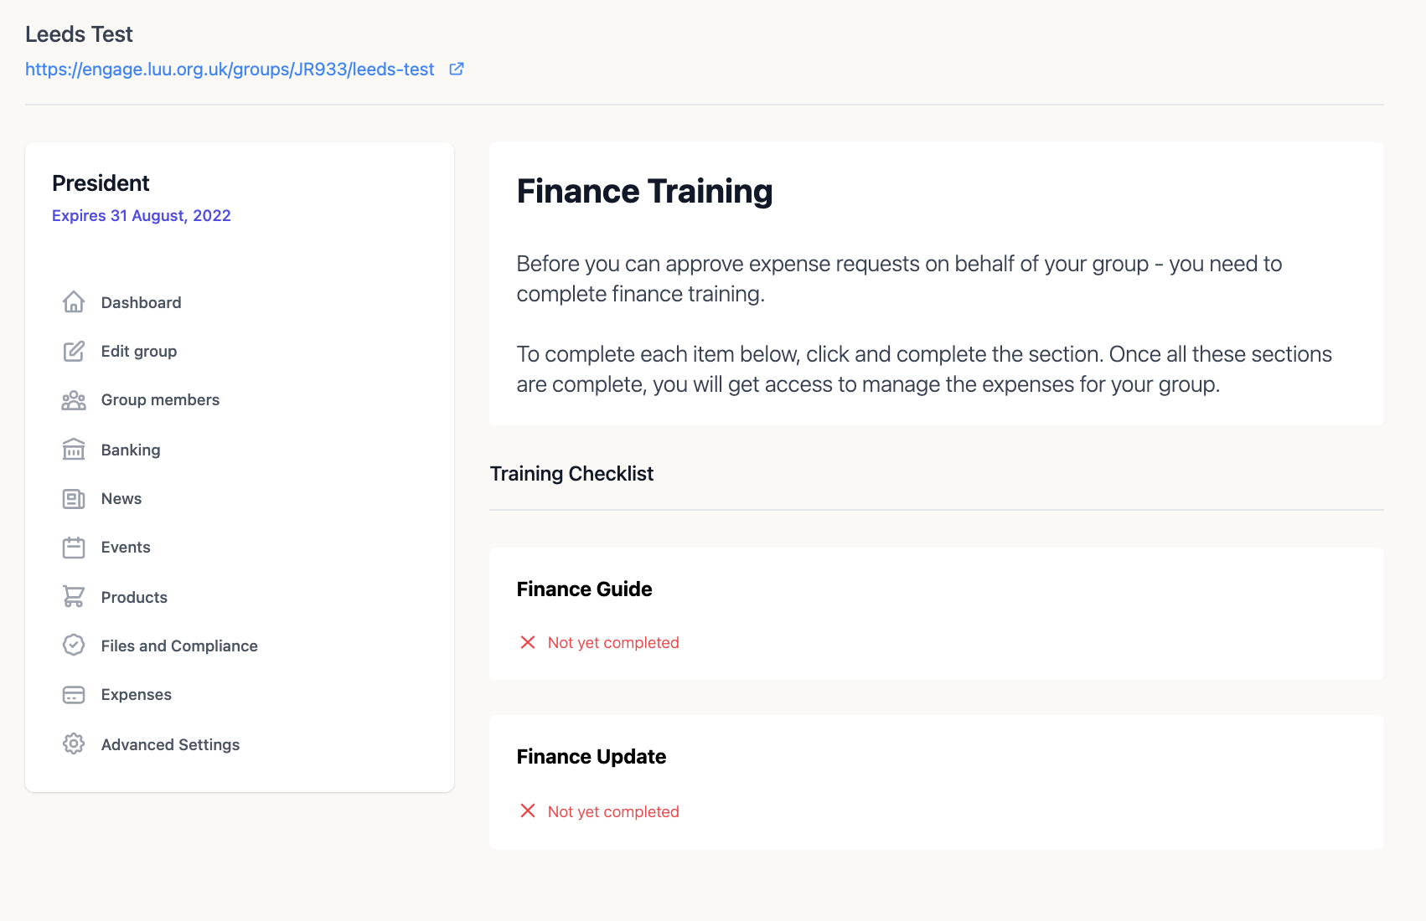Screen dimensions: 1426x921
Task: Click the Advanced Settings gear icon
Action: click(x=74, y=743)
